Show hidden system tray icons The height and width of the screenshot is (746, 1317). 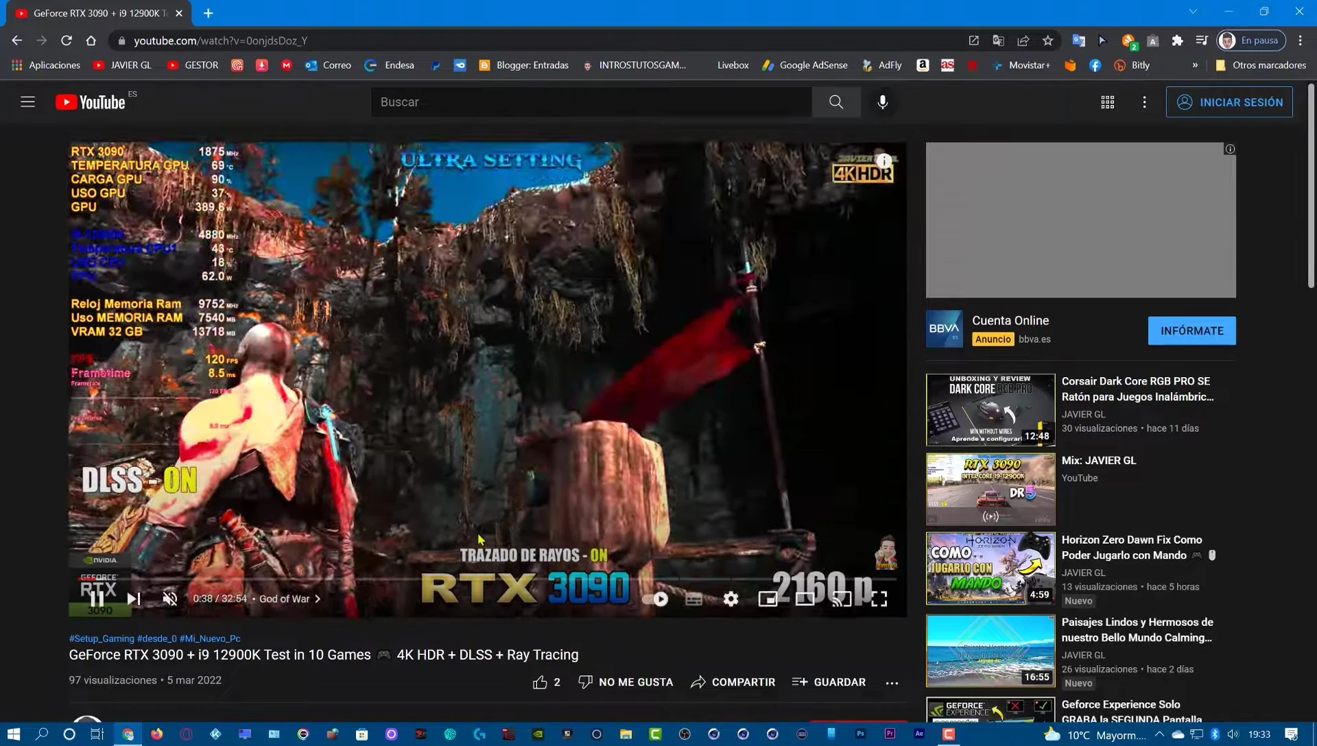pyautogui.click(x=1159, y=734)
